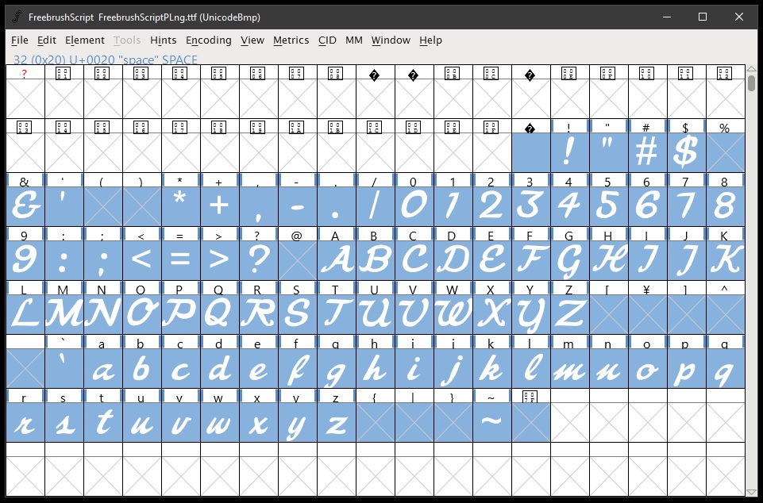This screenshot has width=763, height=503.
Task: Select the less-than sign glyph cell
Action: click(x=141, y=261)
